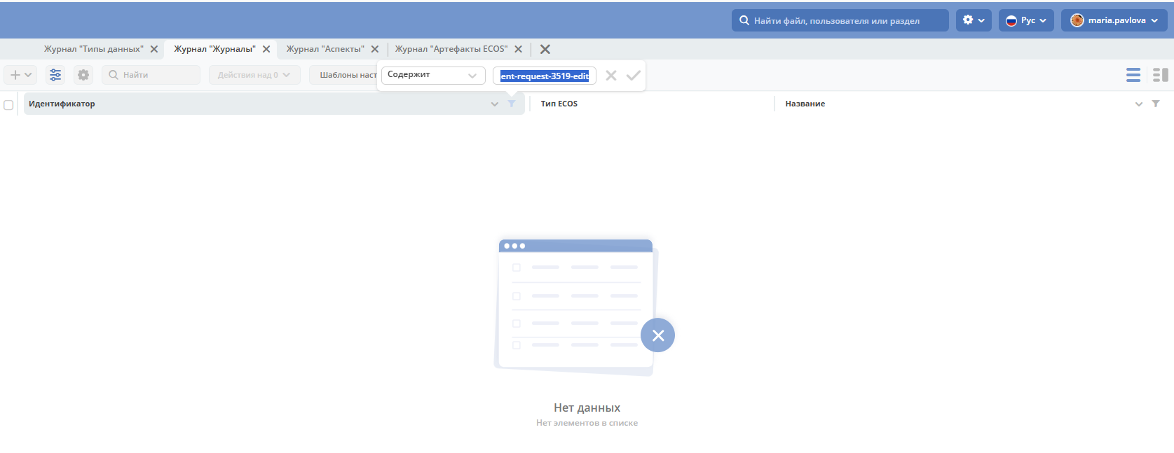
Task: Open the Журнал "Аспекты" tab
Action: [325, 49]
